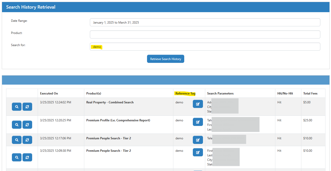This screenshot has width=331, height=171.
Task: Click the Total Fees column header
Action: click(x=310, y=93)
